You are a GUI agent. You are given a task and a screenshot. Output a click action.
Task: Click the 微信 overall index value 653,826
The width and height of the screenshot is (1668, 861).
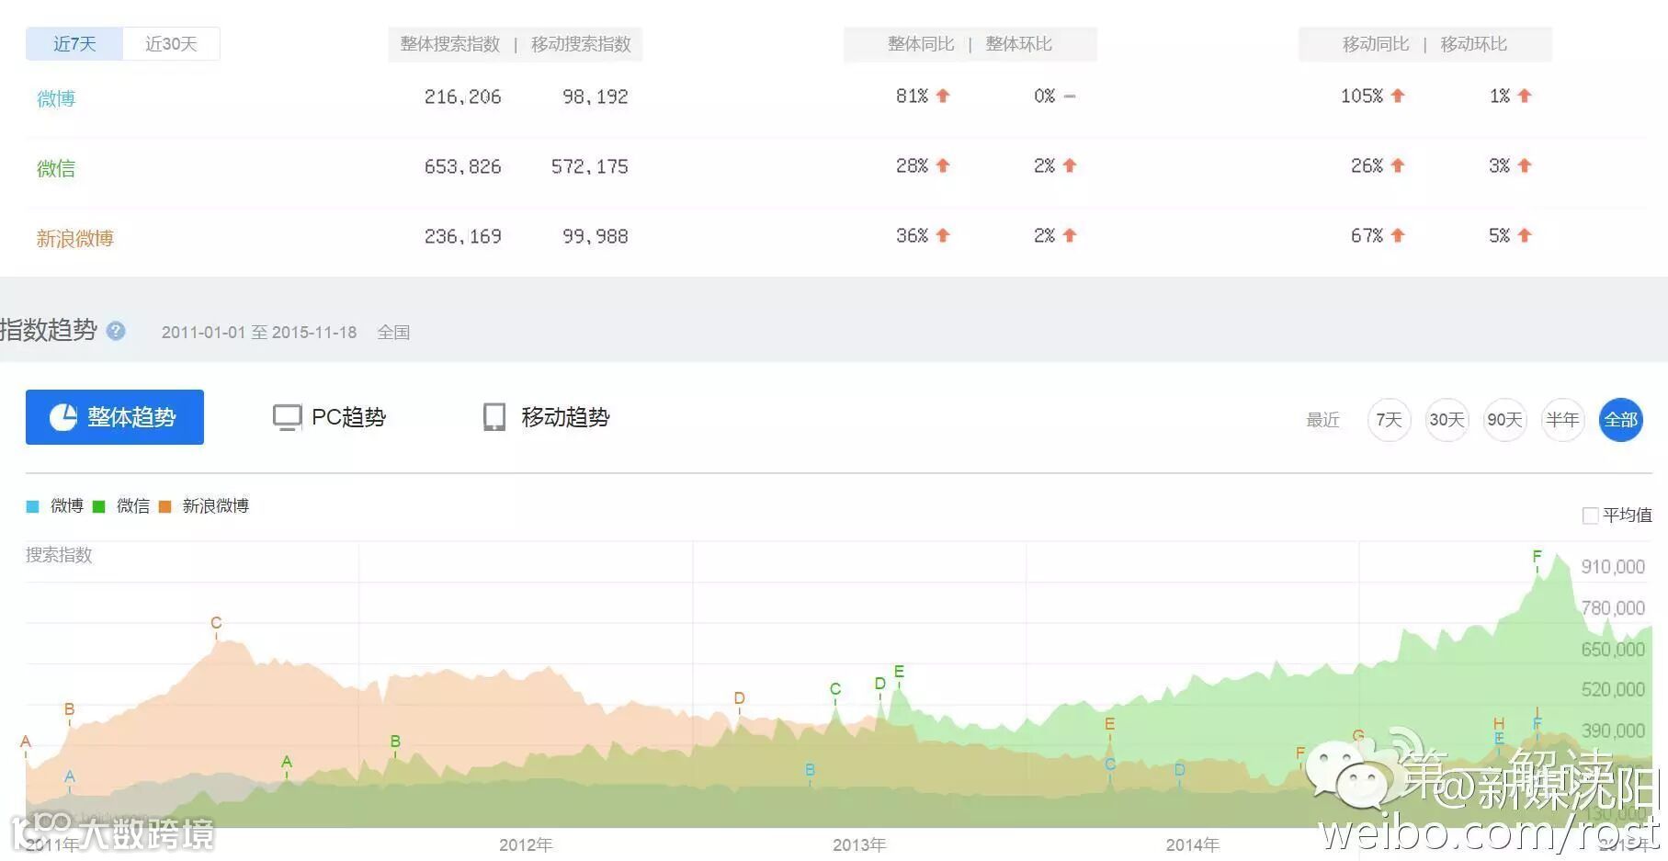pos(463,166)
